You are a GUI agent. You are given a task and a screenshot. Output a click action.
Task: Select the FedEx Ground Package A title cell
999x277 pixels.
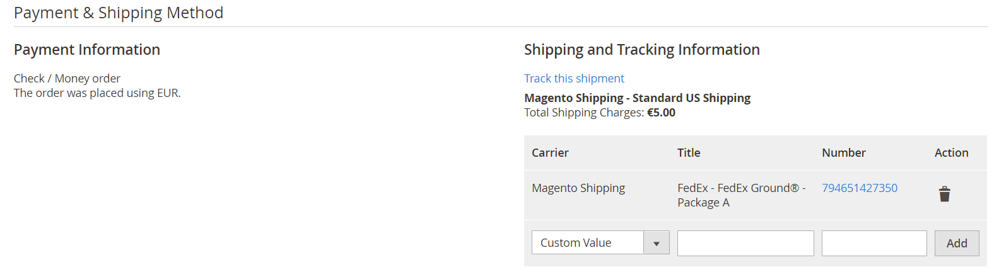pos(742,195)
